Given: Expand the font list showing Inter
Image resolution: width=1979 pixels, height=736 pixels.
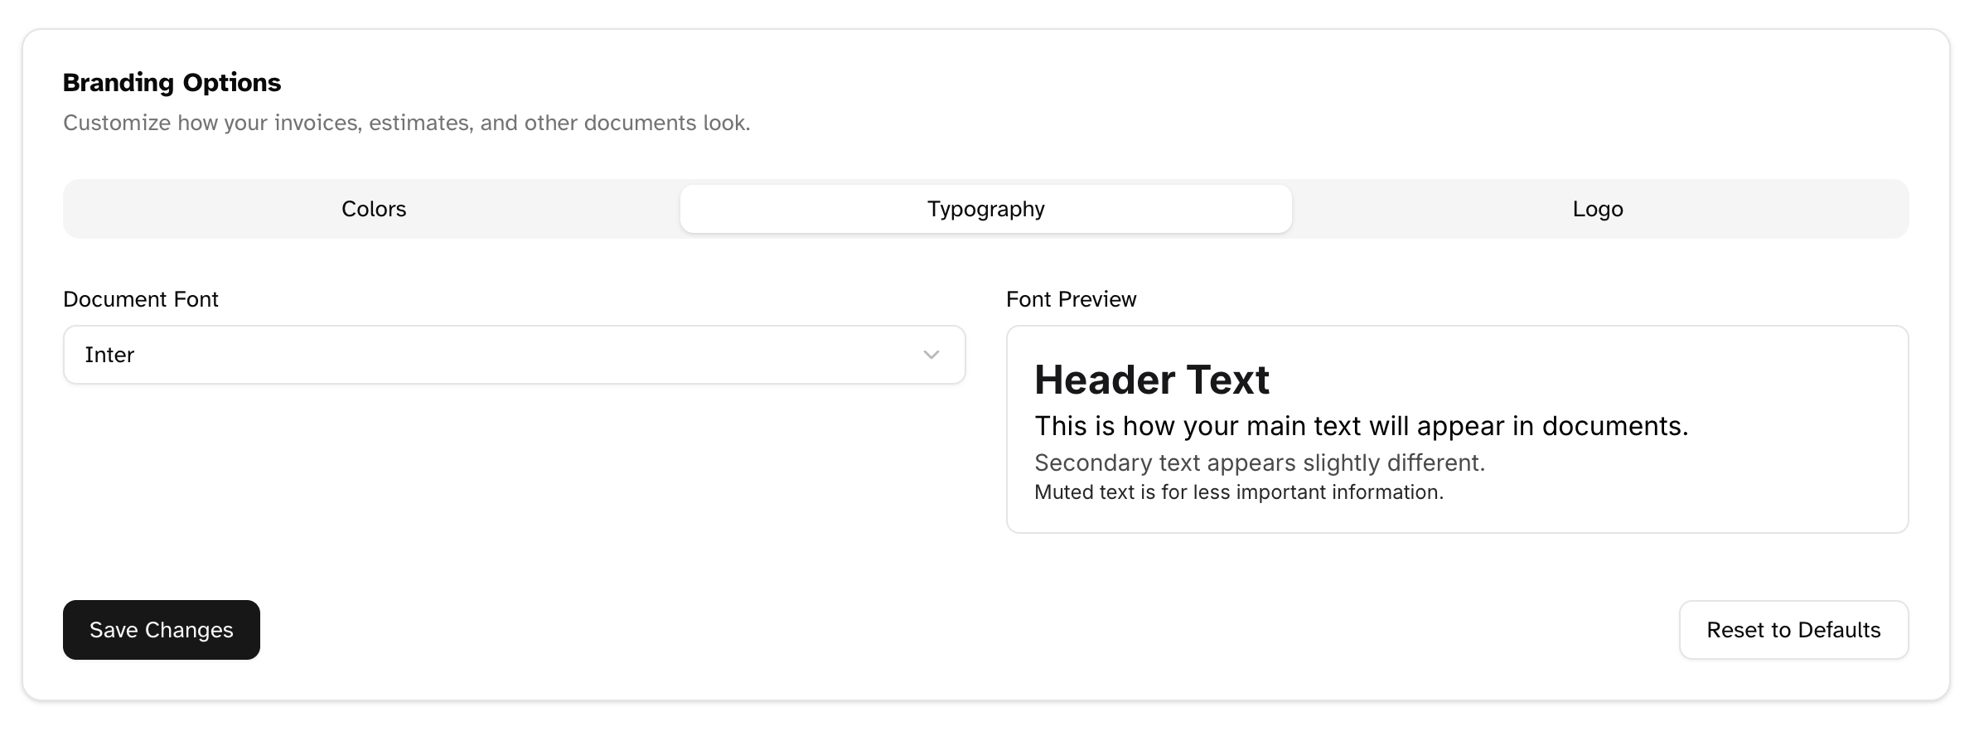Looking at the screenshot, I should 513,355.
